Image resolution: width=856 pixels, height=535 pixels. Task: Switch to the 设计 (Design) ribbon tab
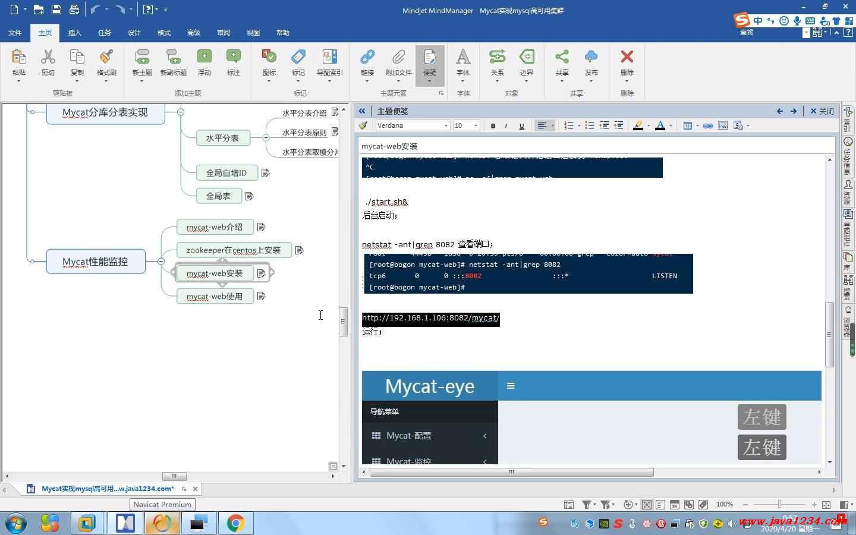pyautogui.click(x=134, y=33)
